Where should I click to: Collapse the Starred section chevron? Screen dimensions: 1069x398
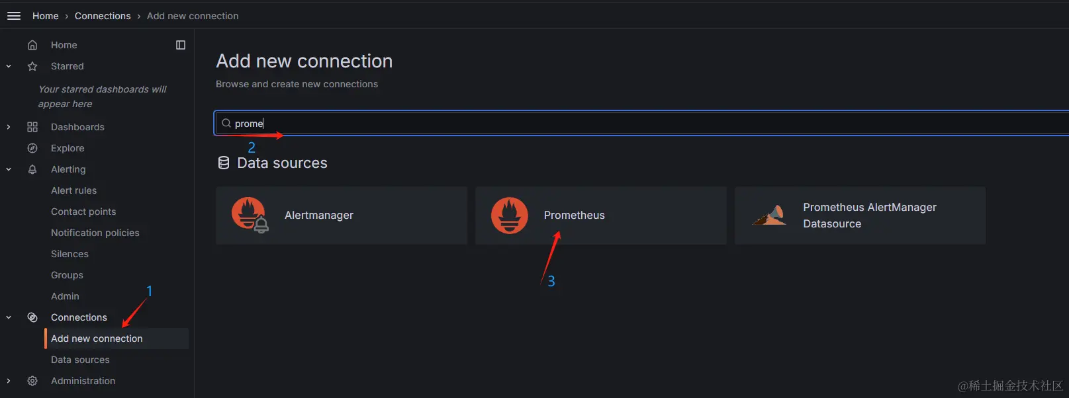point(9,66)
